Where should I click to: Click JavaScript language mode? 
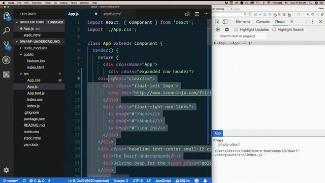click(x=163, y=181)
